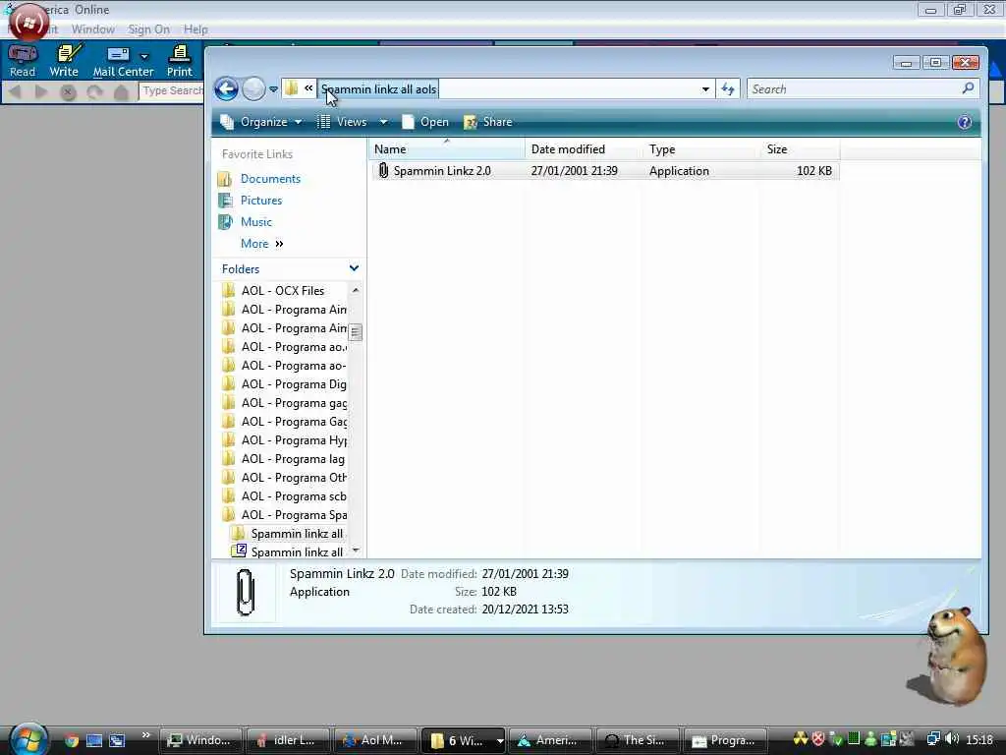Click Read icon in AOL toolbar
The image size is (1006, 755).
23,60
